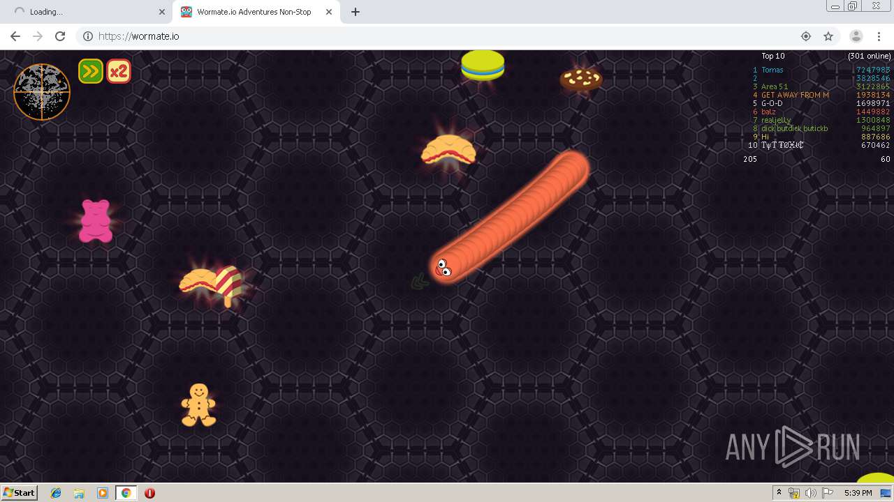Reload the wormate.io page

(x=60, y=36)
